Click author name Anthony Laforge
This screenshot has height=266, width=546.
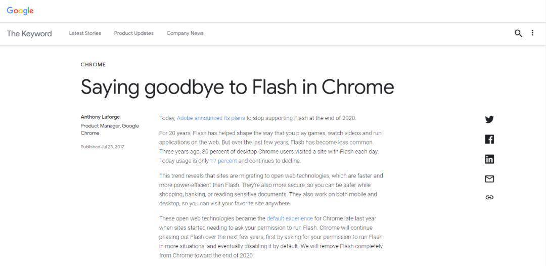tap(100, 117)
